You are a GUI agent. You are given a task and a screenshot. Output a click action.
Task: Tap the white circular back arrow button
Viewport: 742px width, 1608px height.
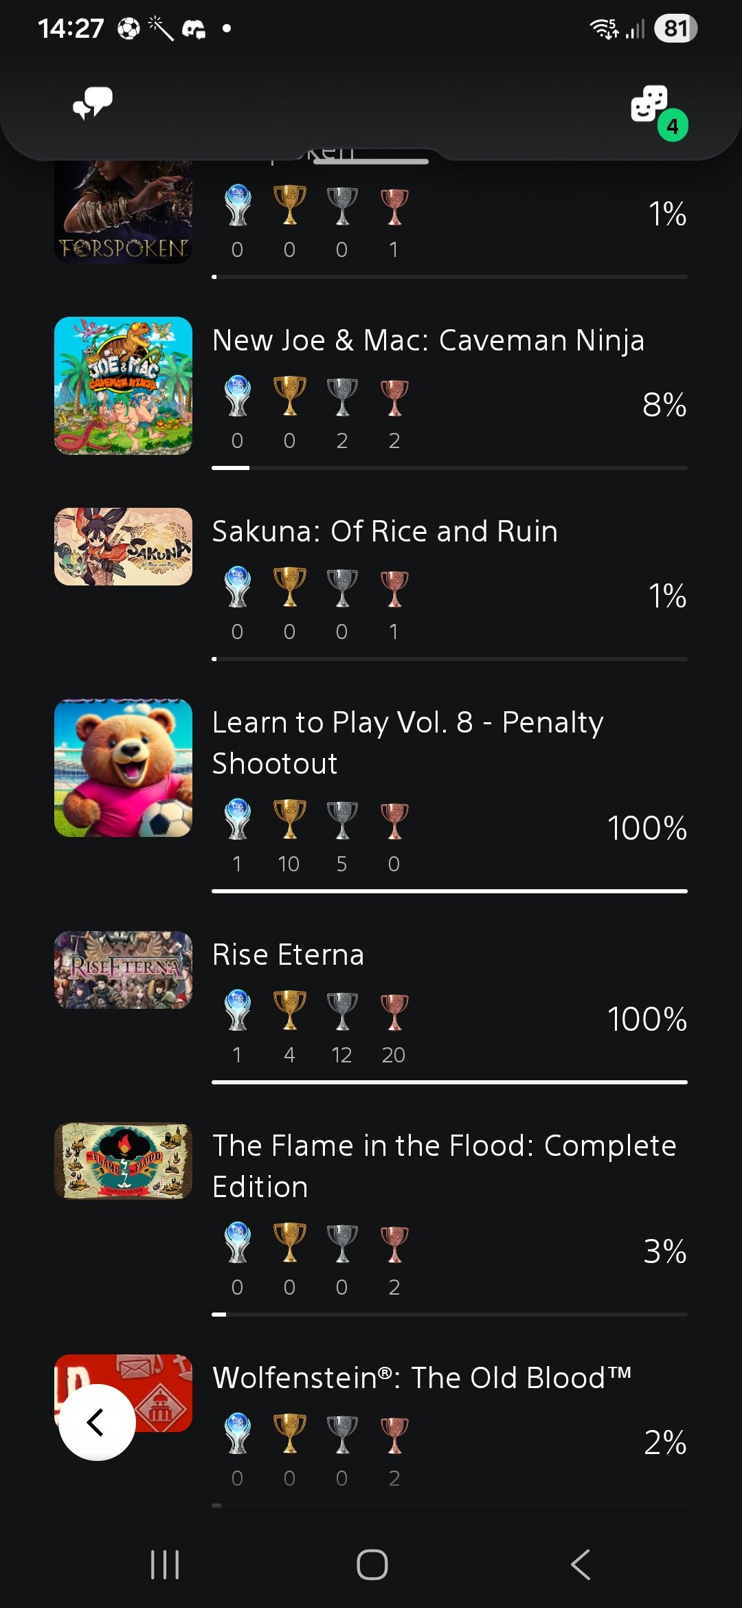click(x=97, y=1422)
